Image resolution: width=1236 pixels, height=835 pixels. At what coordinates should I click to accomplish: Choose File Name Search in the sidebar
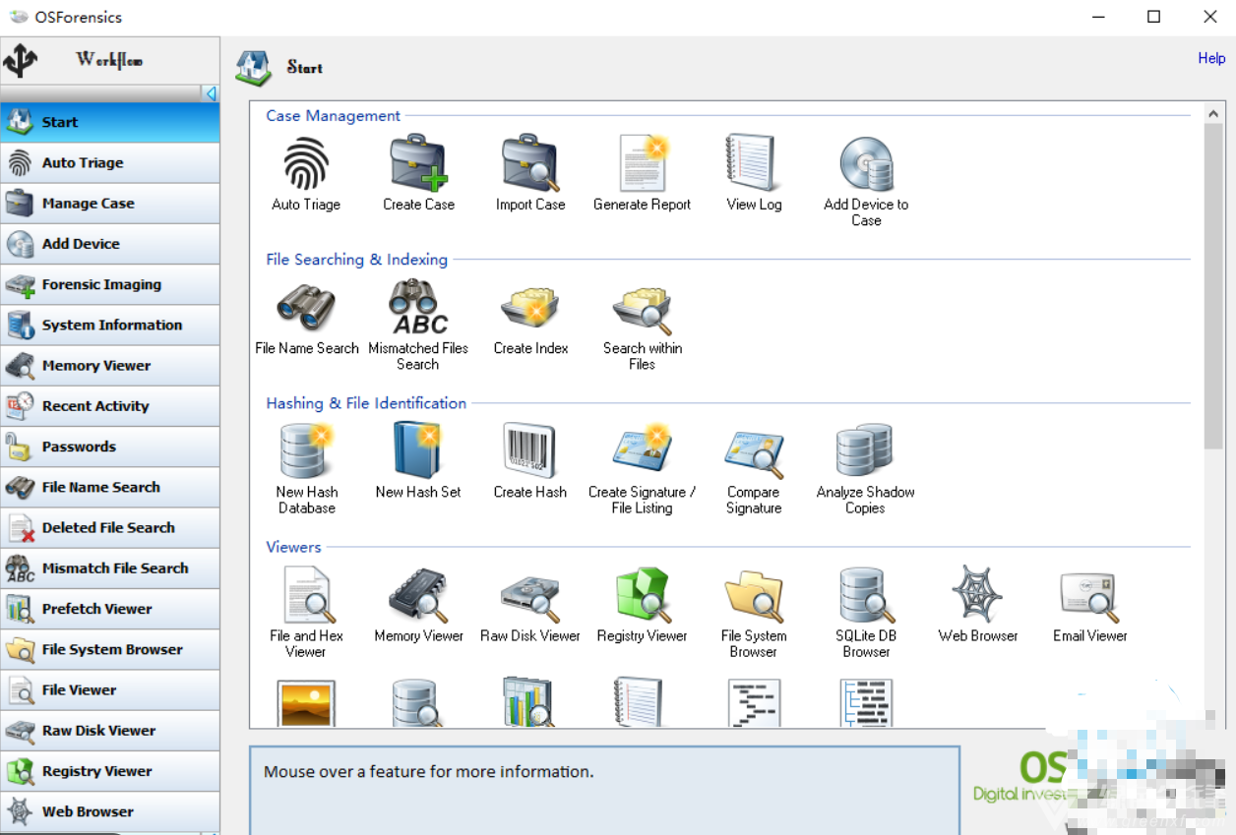[x=110, y=487]
